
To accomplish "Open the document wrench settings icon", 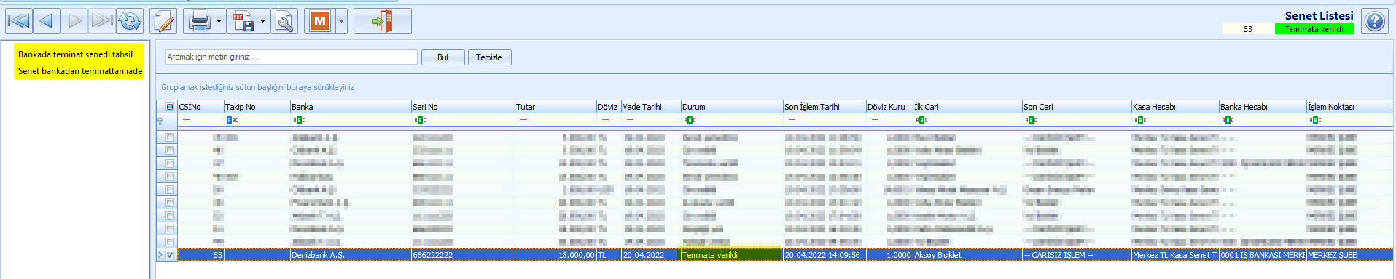I will (x=284, y=21).
